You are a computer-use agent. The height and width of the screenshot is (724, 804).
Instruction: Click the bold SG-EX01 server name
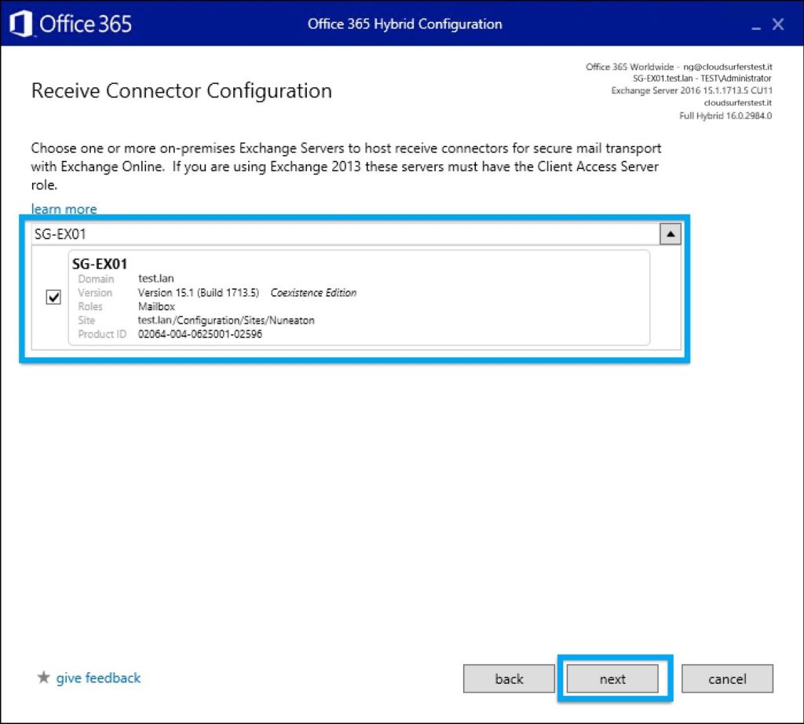click(x=100, y=264)
